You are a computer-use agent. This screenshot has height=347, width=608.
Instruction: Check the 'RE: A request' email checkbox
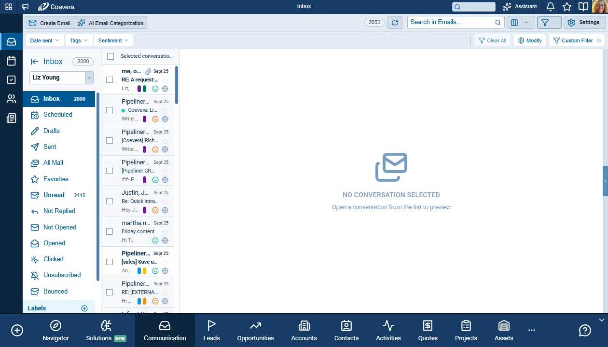pos(110,80)
